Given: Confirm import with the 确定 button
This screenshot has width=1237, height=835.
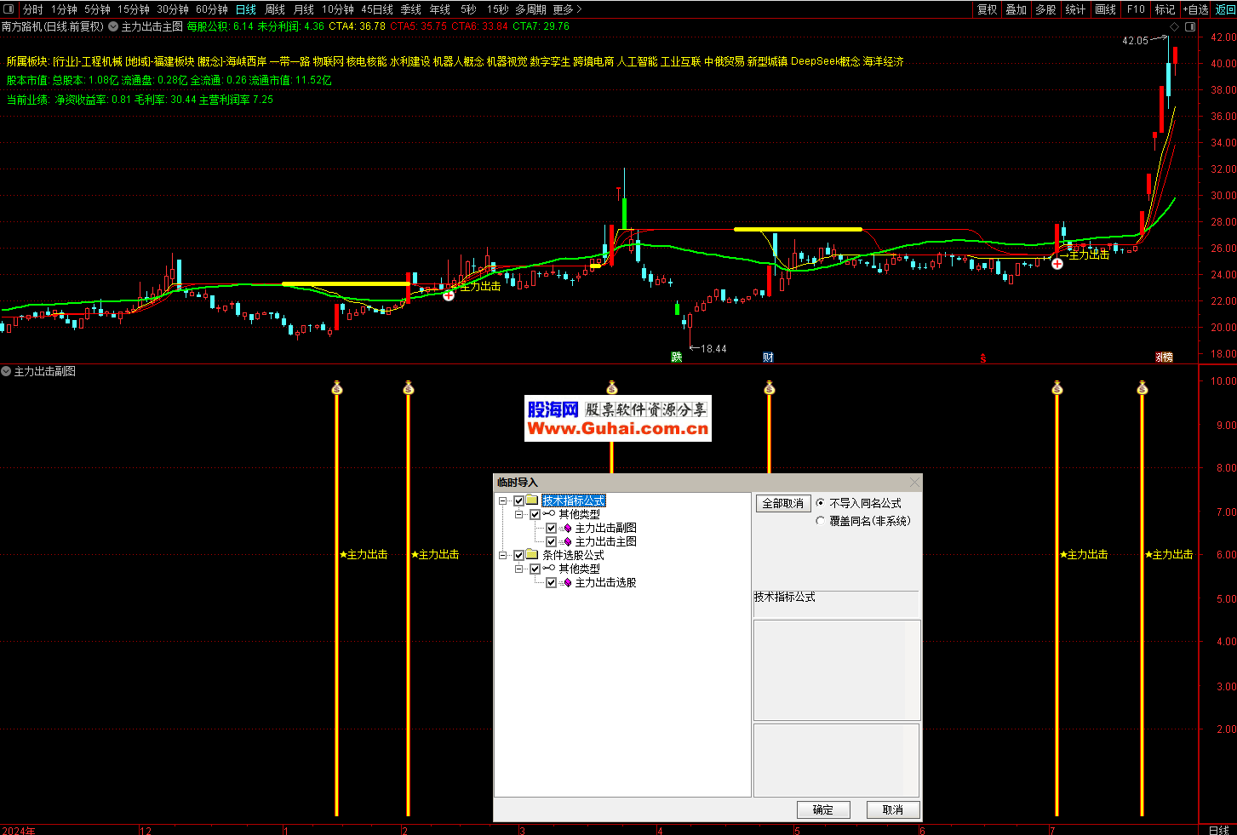Looking at the screenshot, I should tap(823, 809).
